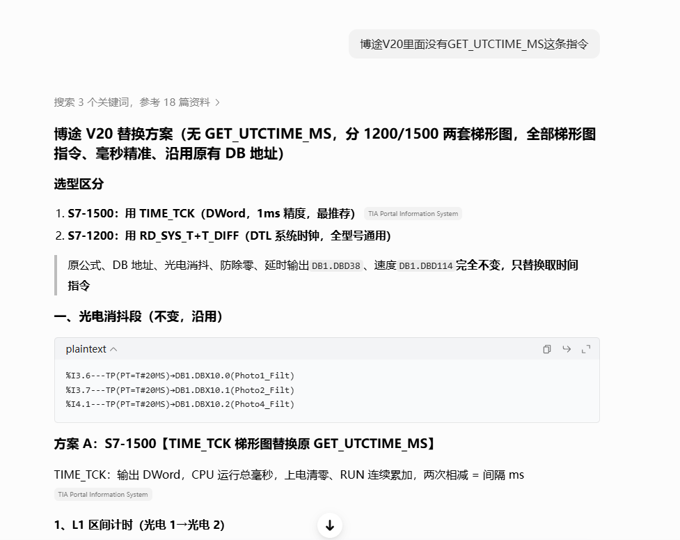Image resolution: width=680 pixels, height=540 pixels.
Task: Select the user message bubble about GET_UTCTIME_MS
Action: (x=474, y=44)
